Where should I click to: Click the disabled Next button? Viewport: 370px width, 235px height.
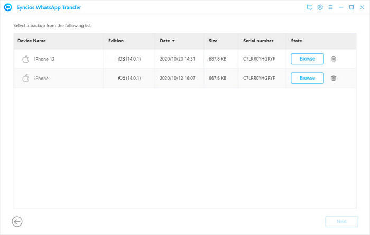point(341,222)
